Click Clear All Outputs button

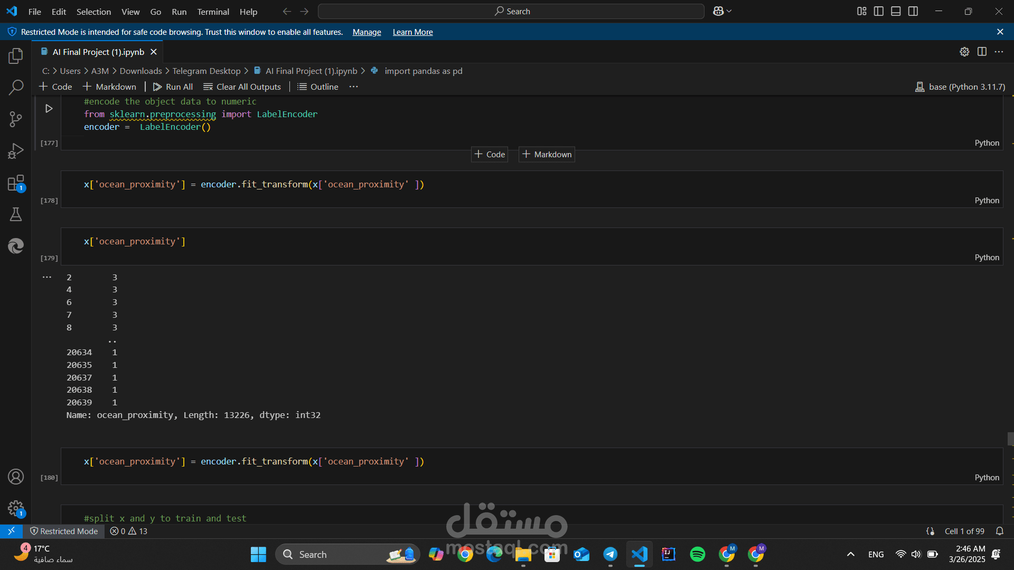coord(242,87)
